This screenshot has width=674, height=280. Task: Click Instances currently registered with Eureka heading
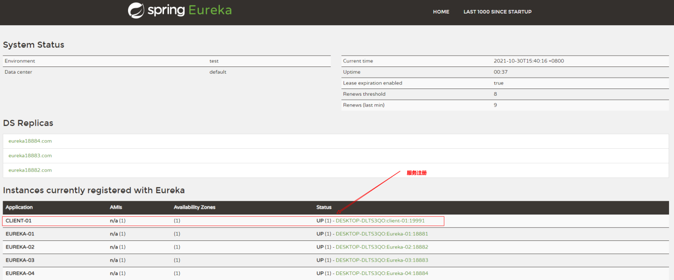94,190
